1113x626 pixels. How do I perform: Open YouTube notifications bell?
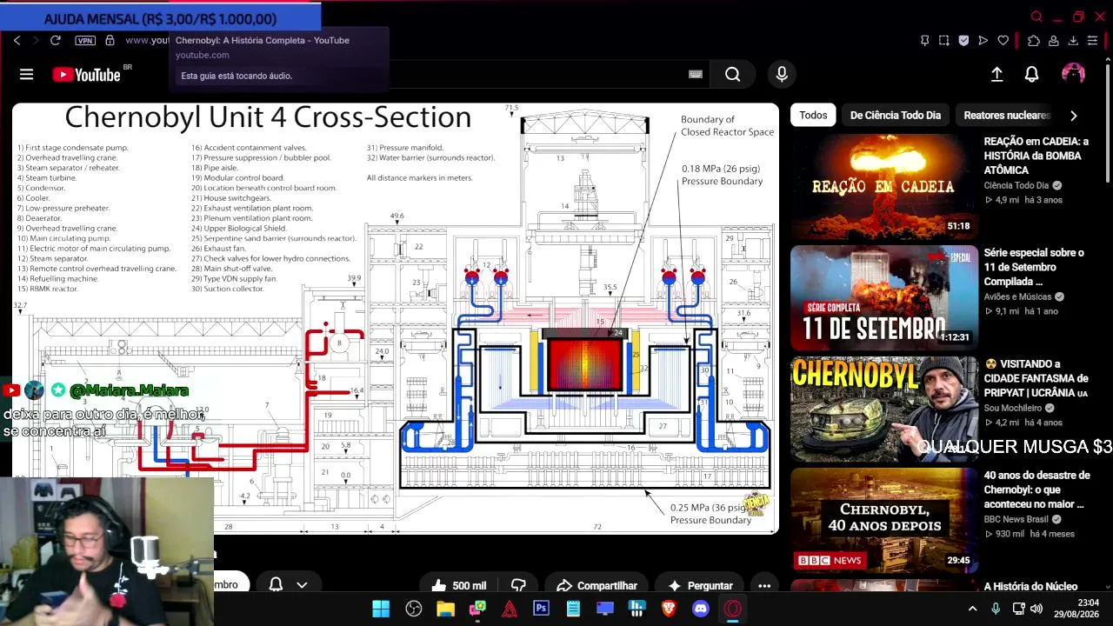tap(1031, 75)
